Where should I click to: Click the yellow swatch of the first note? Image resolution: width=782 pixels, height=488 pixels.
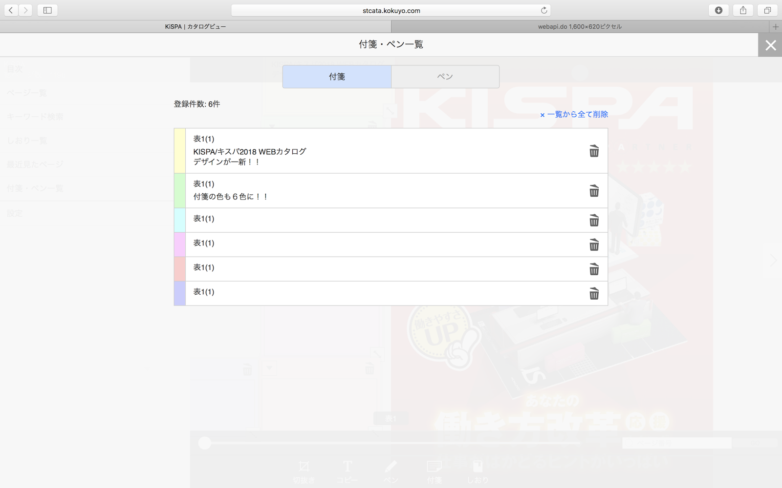180,151
